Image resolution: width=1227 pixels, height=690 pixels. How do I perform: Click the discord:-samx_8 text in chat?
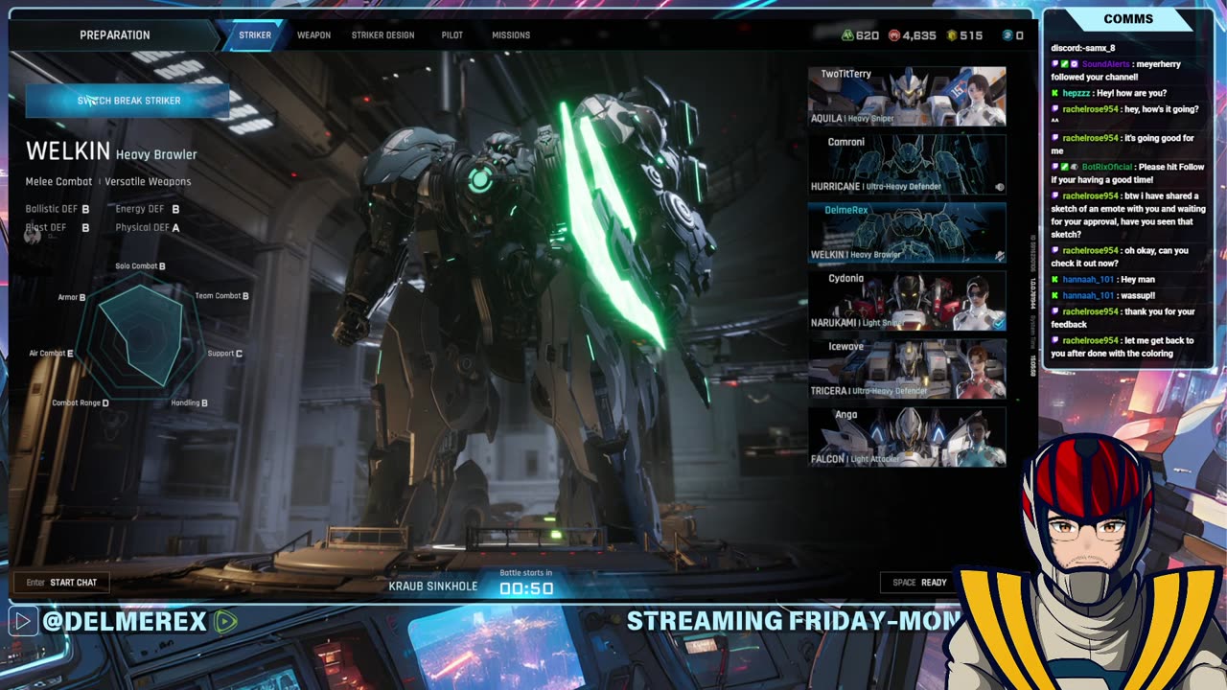coord(1083,48)
